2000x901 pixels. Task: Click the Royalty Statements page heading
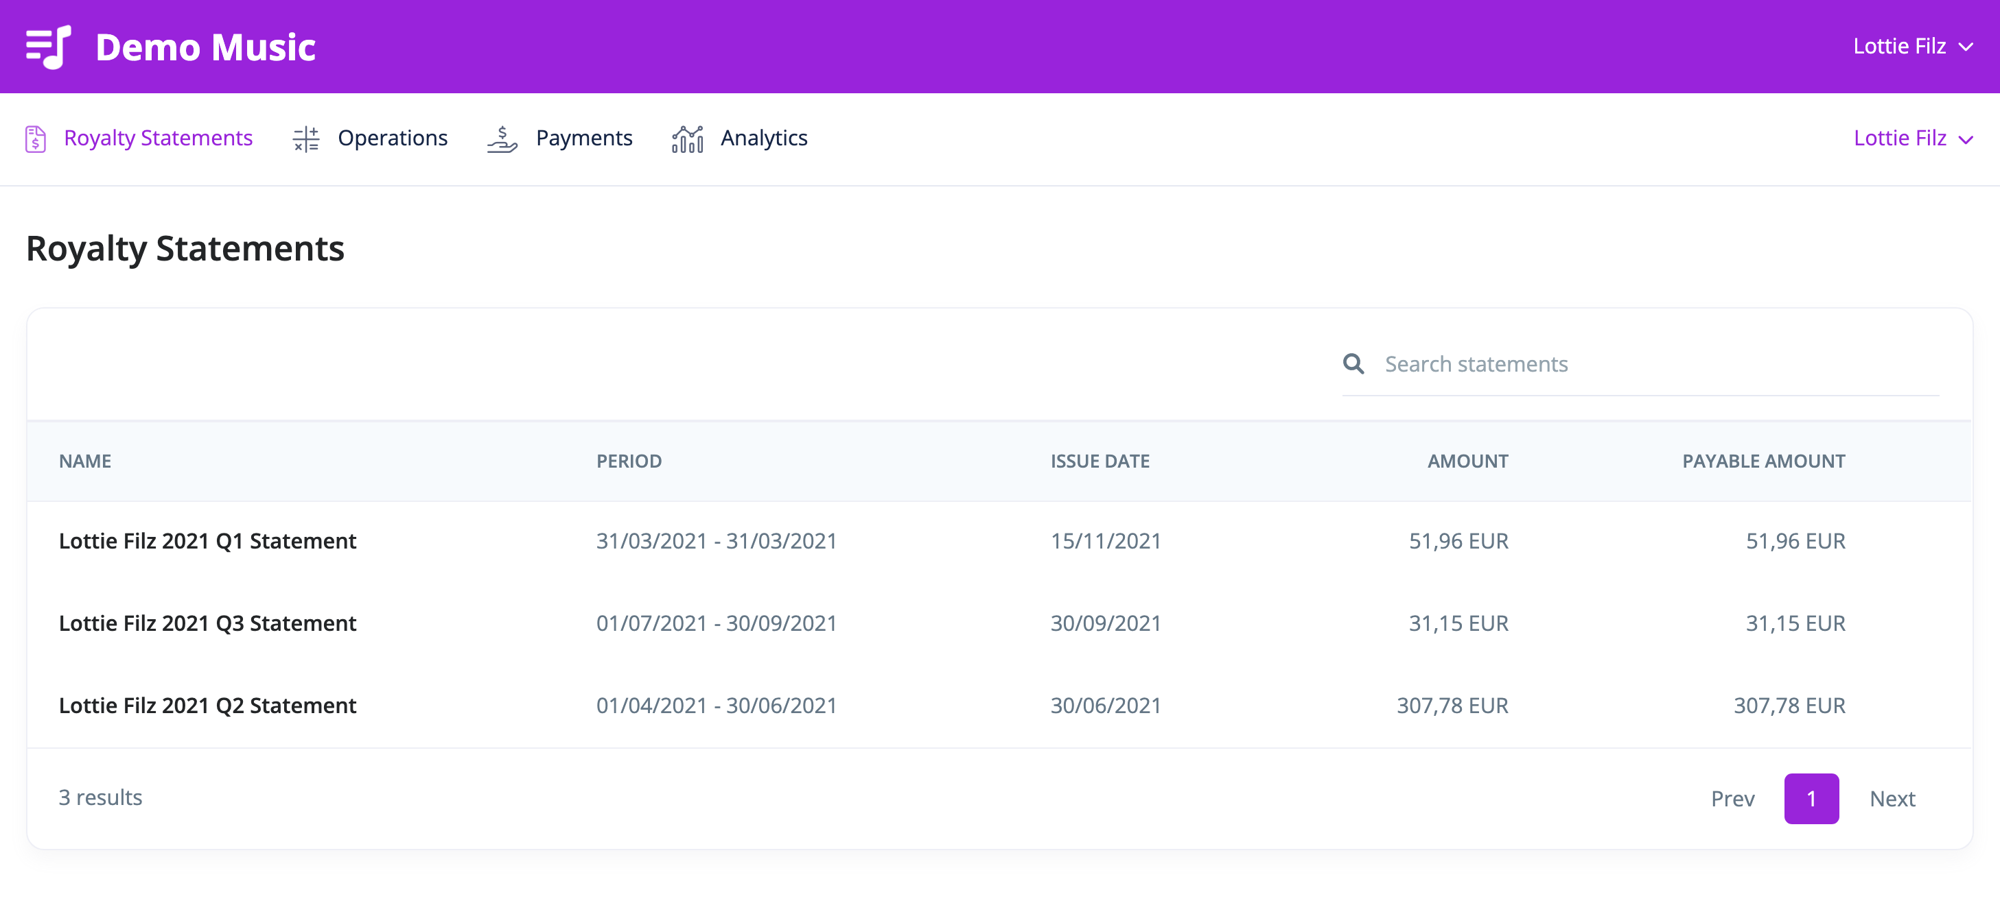click(x=185, y=249)
